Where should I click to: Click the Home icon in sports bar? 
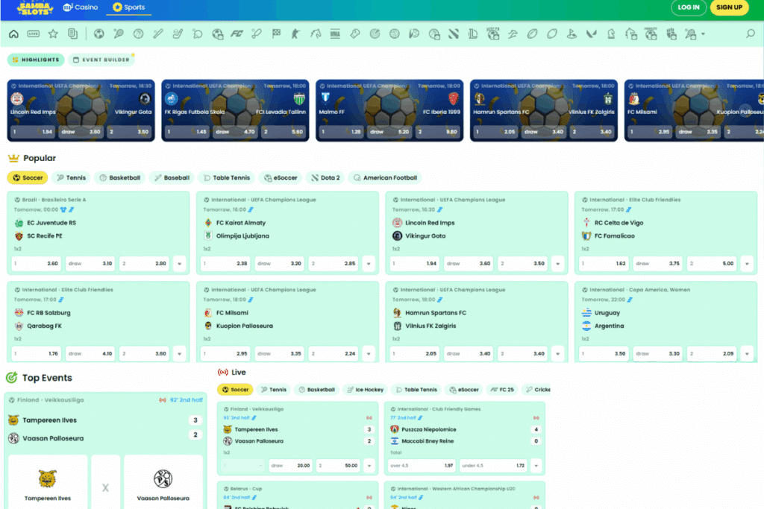pos(13,34)
